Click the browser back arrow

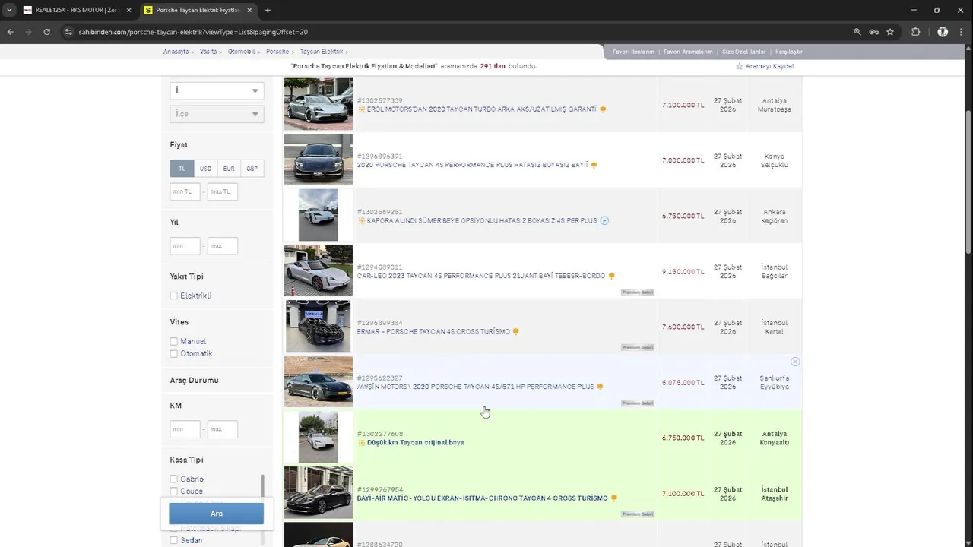click(10, 32)
